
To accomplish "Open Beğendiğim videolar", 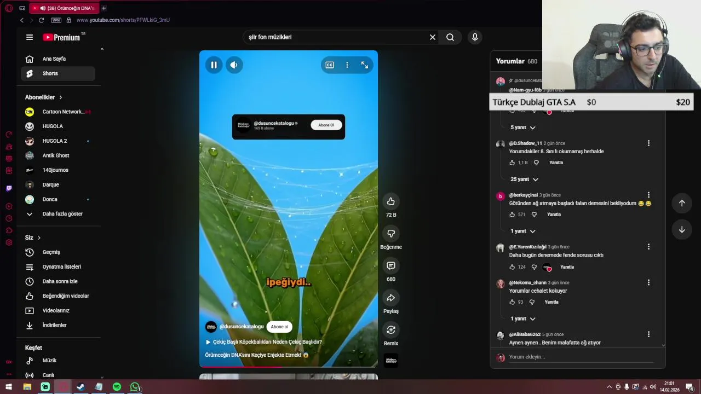I will coord(58,296).
